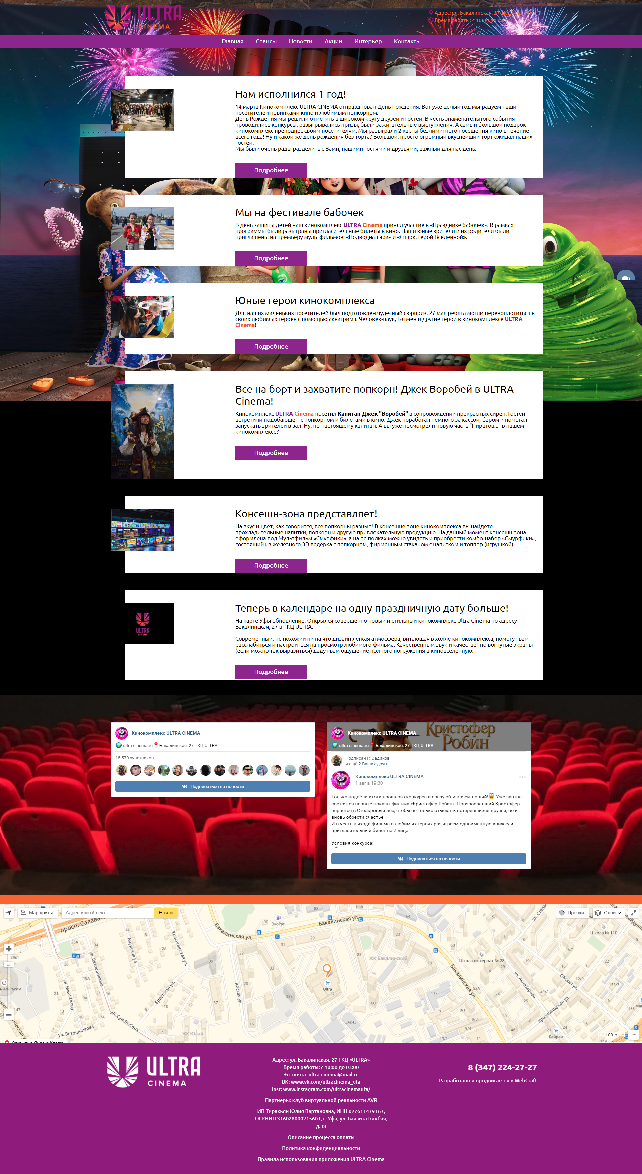
Task: Click 'Подписаться на новости' in left VK widget
Action: tap(213, 786)
